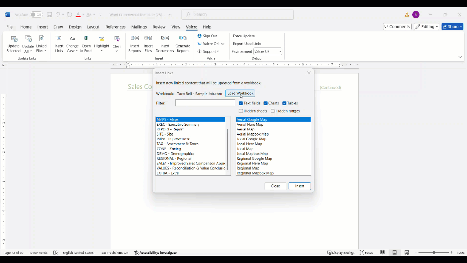Click the Web Layout view icon

[407, 252]
